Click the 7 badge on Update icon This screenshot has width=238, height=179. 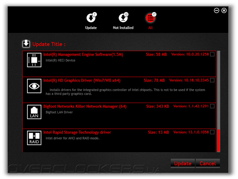(x=94, y=15)
